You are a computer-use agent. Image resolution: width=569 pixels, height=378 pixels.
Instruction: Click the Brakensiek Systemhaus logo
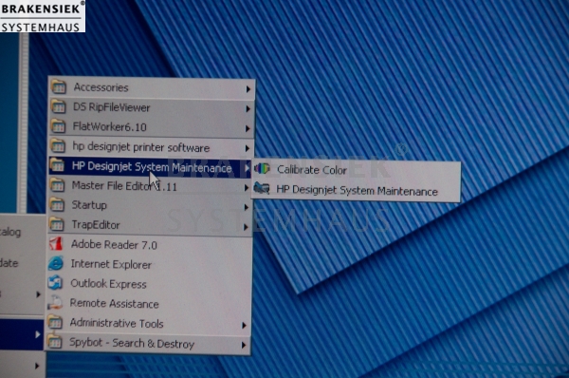(43, 16)
